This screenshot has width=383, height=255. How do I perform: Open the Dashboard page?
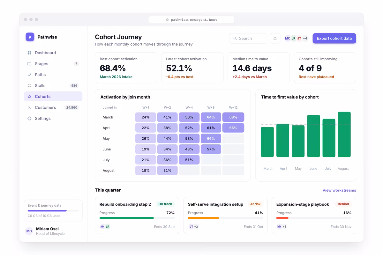[53, 53]
